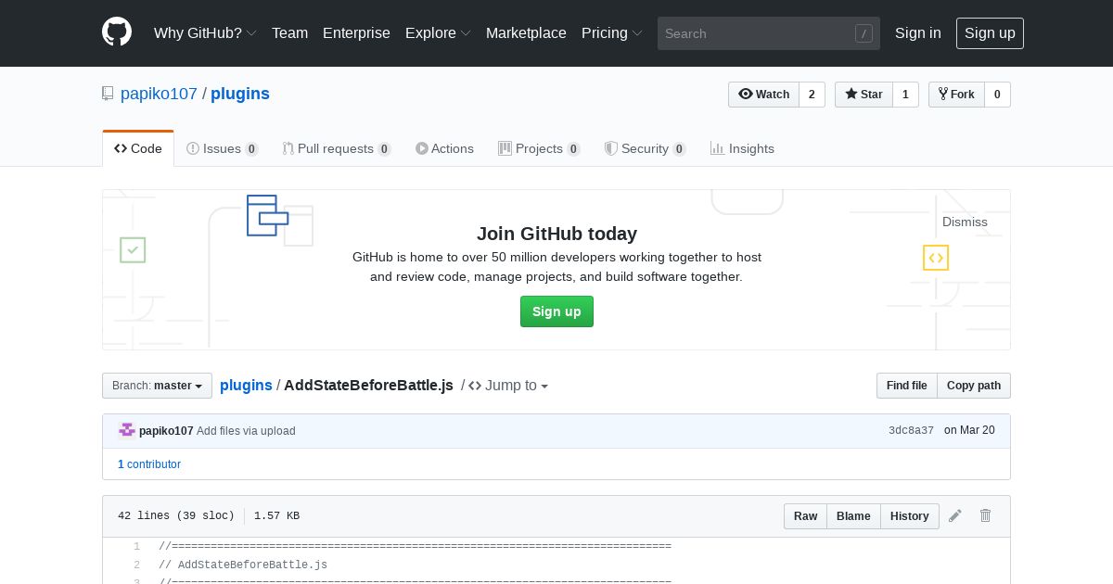Open commit author papiko107 link
The height and width of the screenshot is (584, 1113).
pyautogui.click(x=166, y=431)
